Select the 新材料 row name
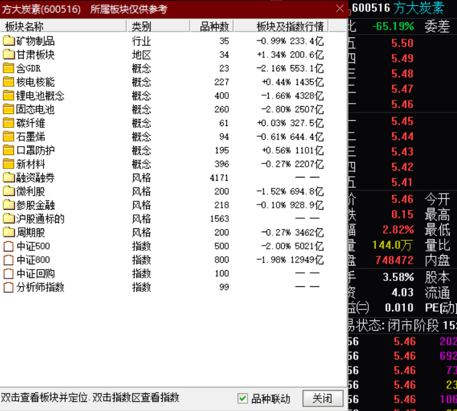Image resolution: width=457 pixels, height=411 pixels. [x=31, y=165]
